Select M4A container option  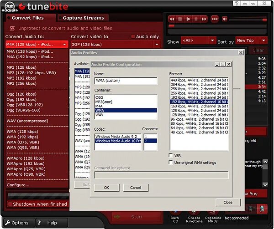point(126,106)
